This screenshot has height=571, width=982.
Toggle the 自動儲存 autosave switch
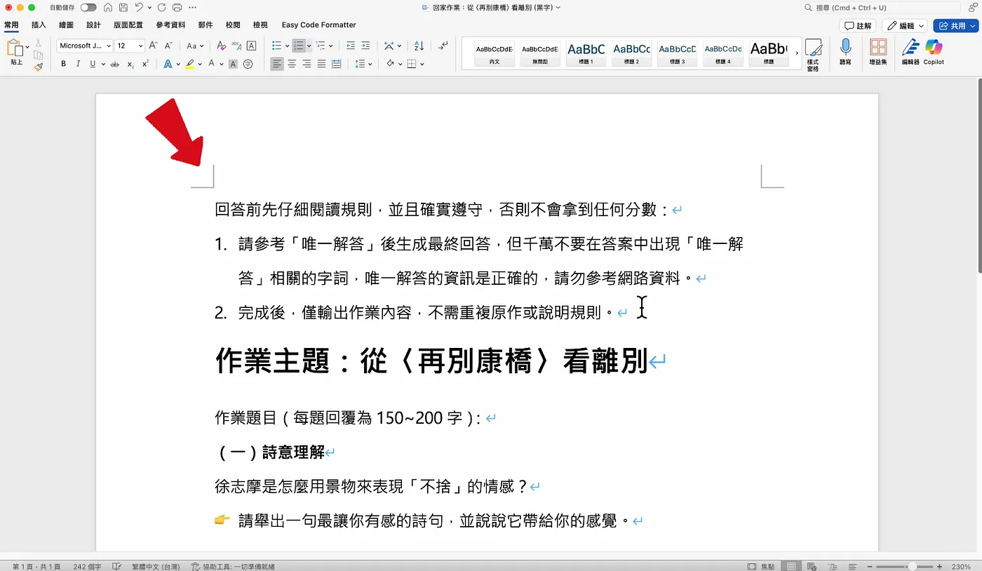click(x=88, y=8)
